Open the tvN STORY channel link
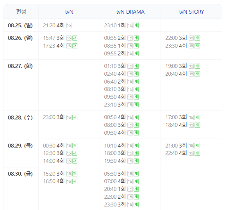Viewport: 225px width, 210px height. [x=191, y=12]
